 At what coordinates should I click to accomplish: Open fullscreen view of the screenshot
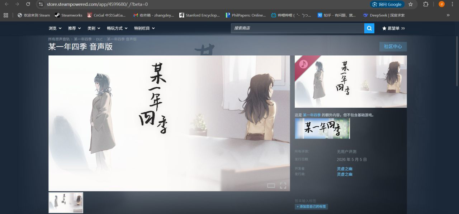click(283, 185)
